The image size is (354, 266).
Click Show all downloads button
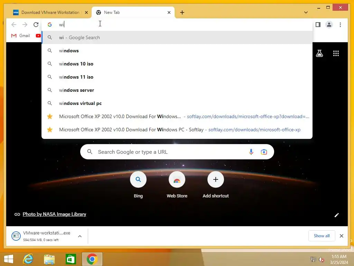322,236
